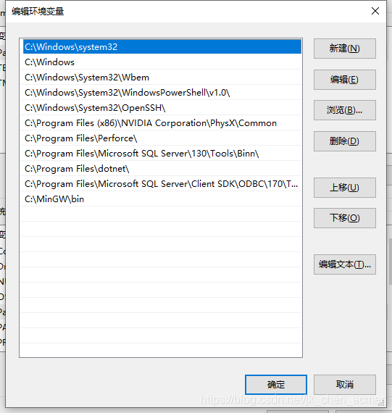The image size is (392, 413).
Task: Move the entry up with 上移(U)
Action: coord(345,188)
